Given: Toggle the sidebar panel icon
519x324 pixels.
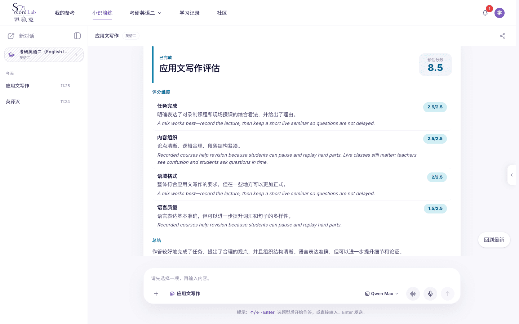Looking at the screenshot, I should pyautogui.click(x=77, y=36).
